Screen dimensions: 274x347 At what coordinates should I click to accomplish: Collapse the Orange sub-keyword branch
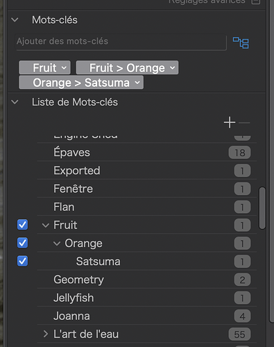click(x=57, y=244)
